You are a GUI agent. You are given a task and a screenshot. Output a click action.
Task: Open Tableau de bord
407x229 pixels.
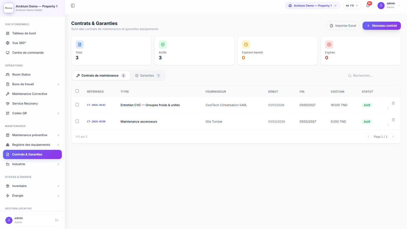(x=32, y=33)
